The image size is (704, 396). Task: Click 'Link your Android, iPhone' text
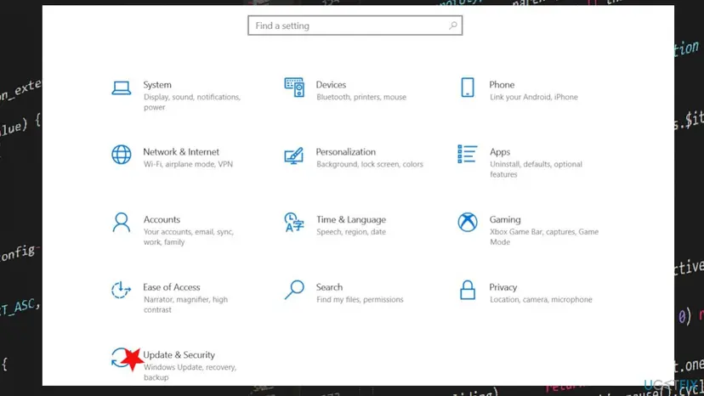534,97
